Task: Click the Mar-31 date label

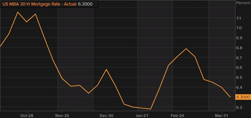Action: click(x=222, y=115)
